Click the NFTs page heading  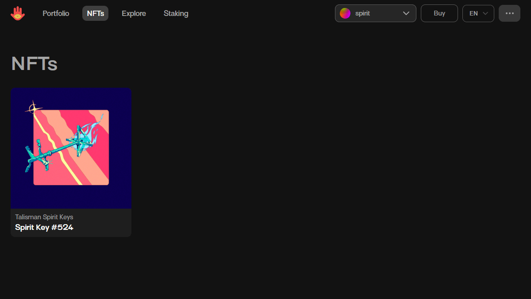pyautogui.click(x=34, y=64)
